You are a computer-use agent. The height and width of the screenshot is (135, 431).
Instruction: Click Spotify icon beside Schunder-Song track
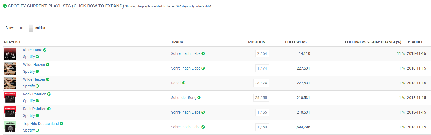(x=199, y=98)
